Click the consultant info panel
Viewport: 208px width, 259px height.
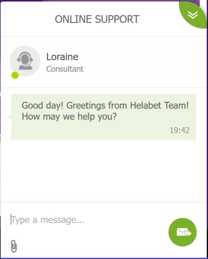pos(103,62)
